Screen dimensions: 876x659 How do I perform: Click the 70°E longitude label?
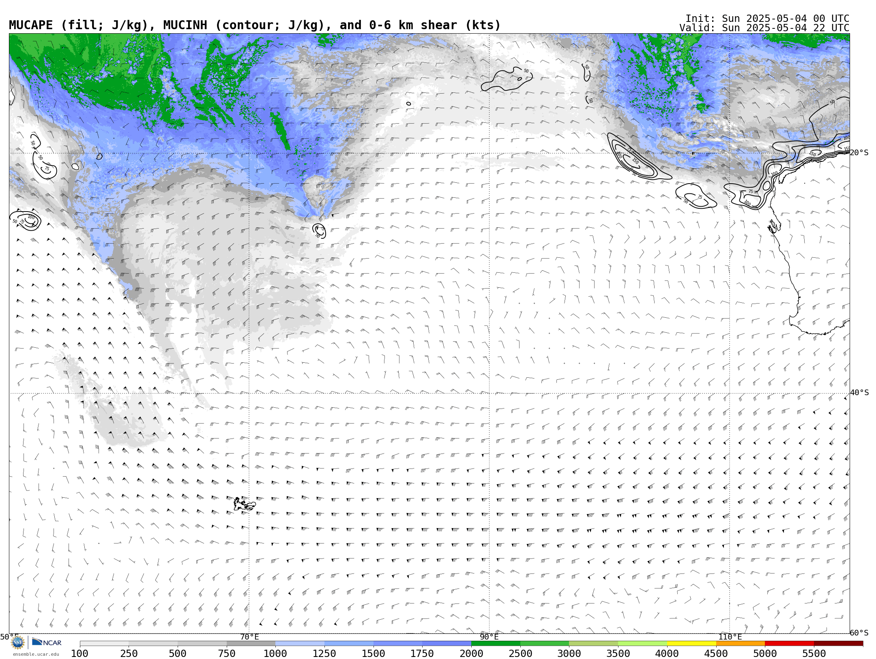pyautogui.click(x=249, y=637)
